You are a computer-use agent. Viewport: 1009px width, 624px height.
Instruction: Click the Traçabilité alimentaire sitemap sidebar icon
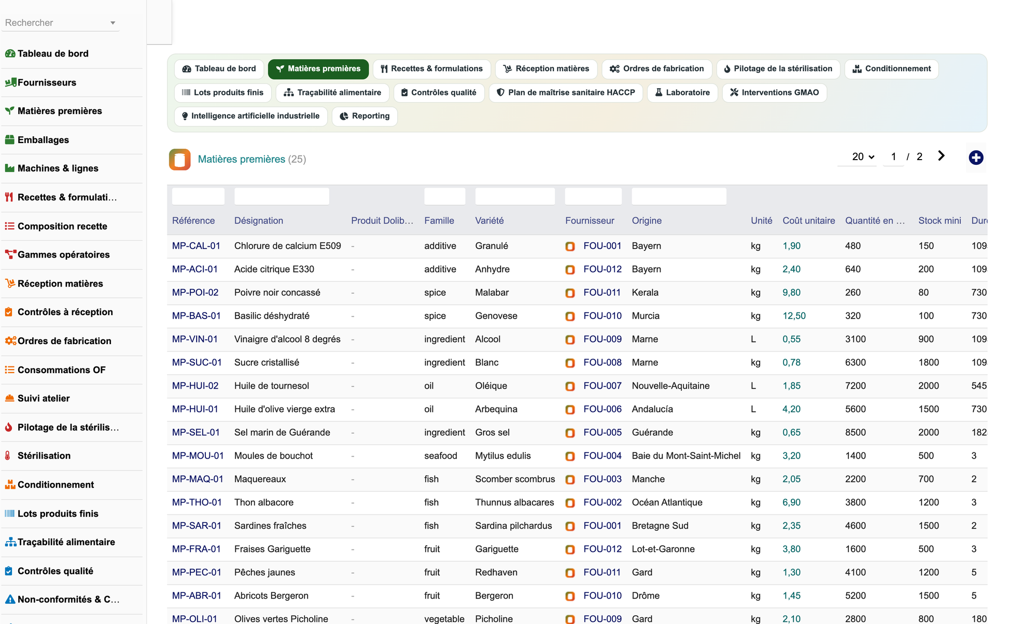point(10,542)
